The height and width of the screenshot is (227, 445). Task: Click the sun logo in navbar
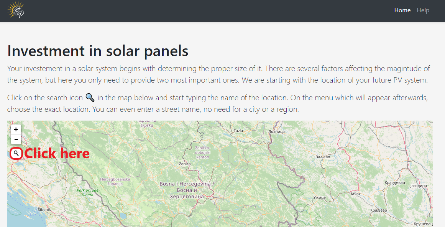coord(16,10)
